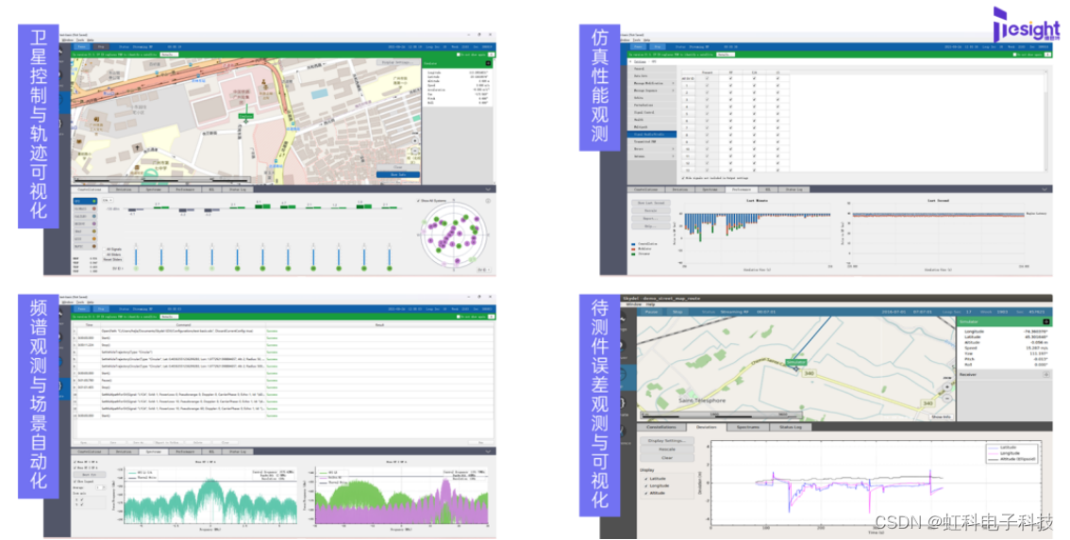Open the Help menu in demo_street_map_route
1070x540 pixels.
pyautogui.click(x=650, y=304)
